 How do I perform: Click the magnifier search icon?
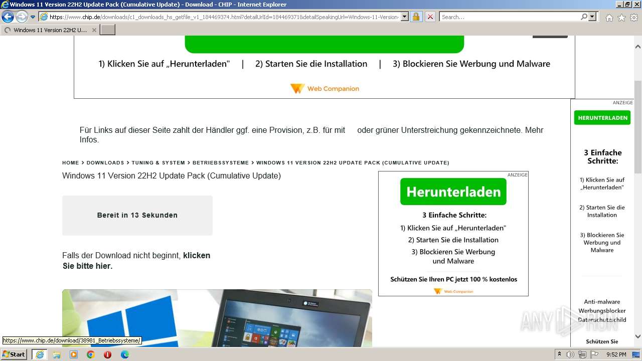584,17
